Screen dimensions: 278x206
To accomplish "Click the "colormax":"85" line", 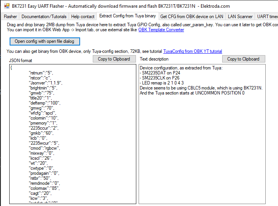I will (x=44, y=188).
